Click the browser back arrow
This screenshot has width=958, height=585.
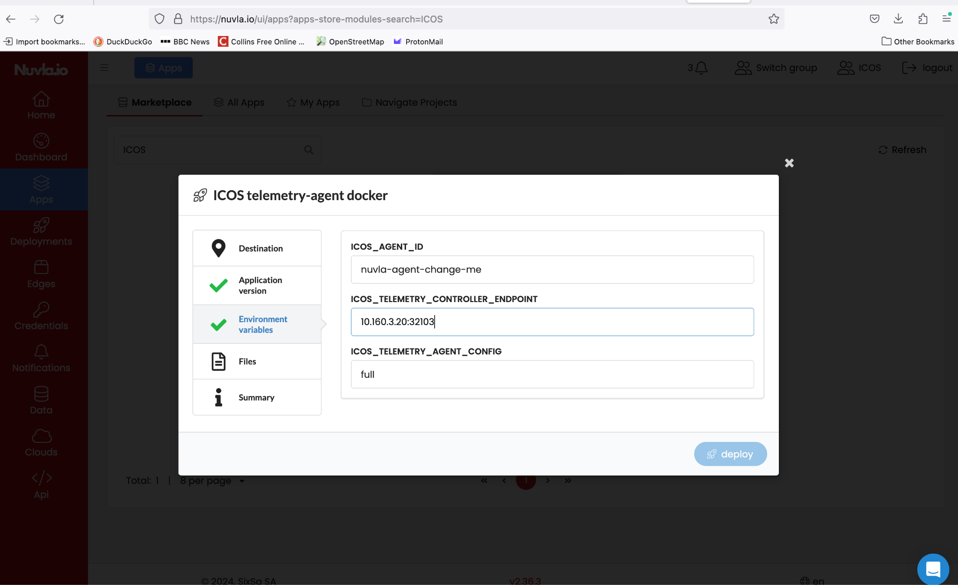[x=11, y=19]
